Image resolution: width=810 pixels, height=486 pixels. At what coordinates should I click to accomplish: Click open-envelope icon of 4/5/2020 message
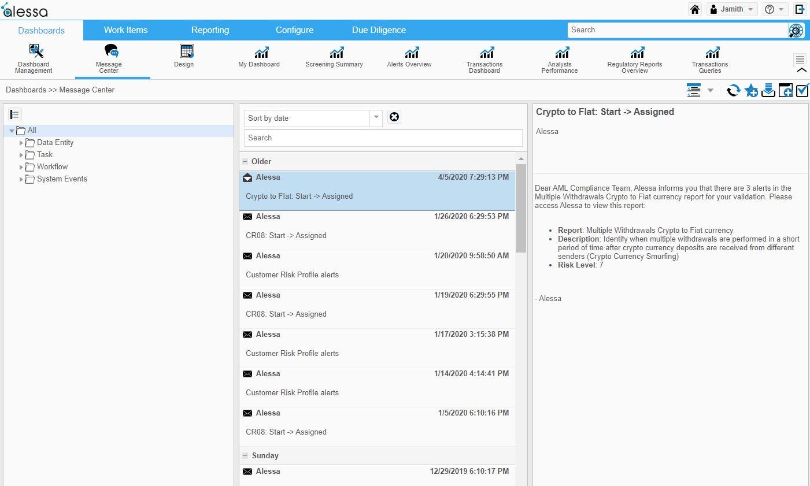[247, 177]
